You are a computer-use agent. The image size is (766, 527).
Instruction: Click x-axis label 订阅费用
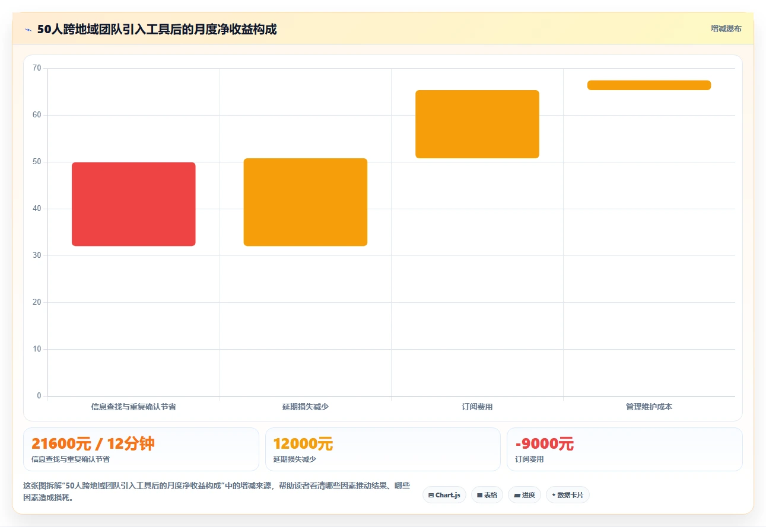click(477, 407)
